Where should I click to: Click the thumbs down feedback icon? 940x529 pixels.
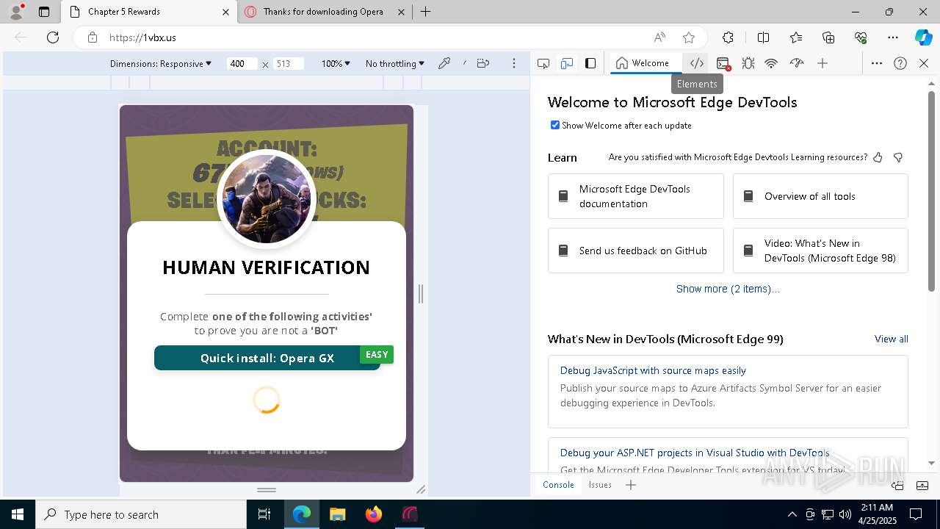tap(897, 157)
